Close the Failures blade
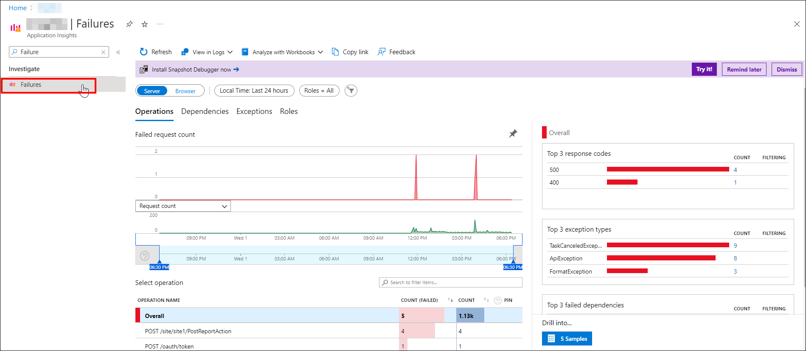Image resolution: width=806 pixels, height=351 pixels. [797, 24]
